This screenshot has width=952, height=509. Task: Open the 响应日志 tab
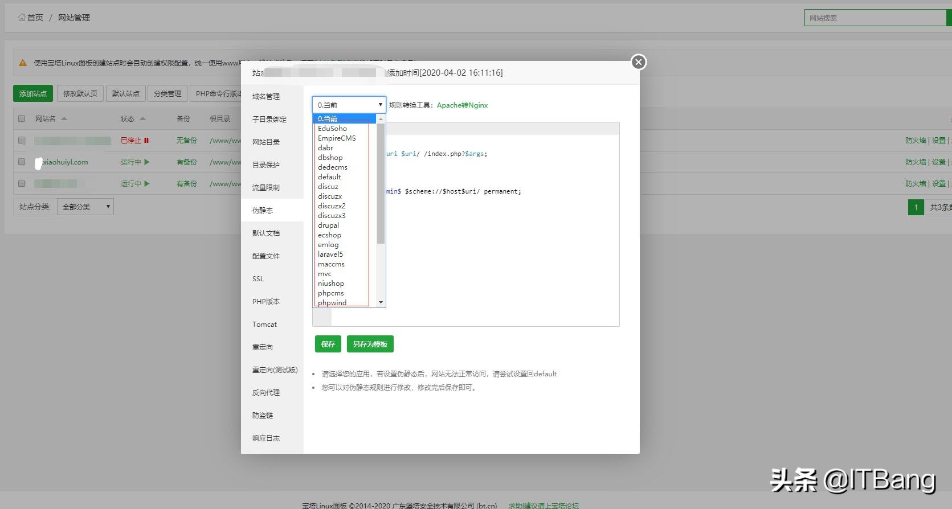pos(272,438)
